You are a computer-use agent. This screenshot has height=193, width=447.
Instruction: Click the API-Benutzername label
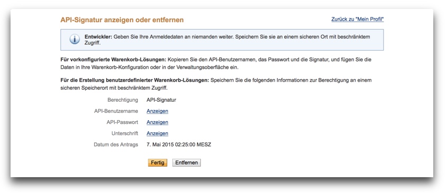(x=116, y=111)
